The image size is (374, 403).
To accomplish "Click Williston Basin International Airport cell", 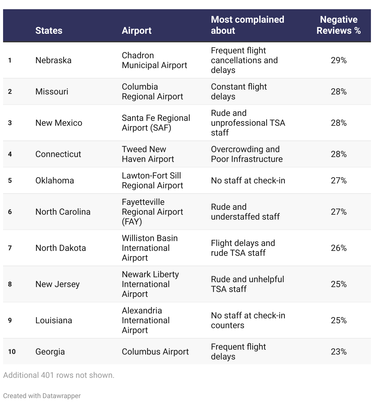I will tap(150, 248).
